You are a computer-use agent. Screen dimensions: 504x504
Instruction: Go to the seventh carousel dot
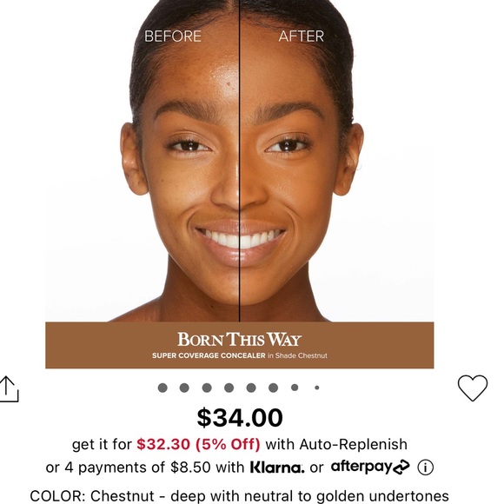click(295, 388)
